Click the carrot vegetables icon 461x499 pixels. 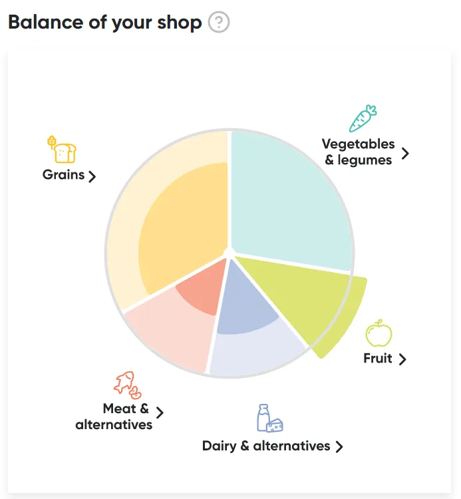pos(363,118)
